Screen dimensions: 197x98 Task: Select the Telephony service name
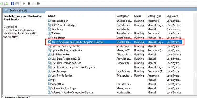tap(57, 29)
